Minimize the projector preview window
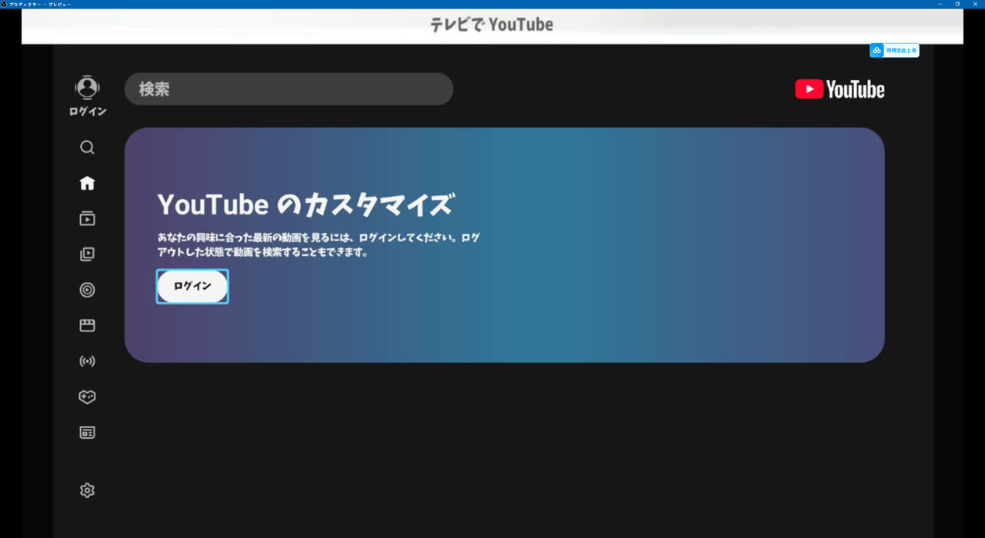Screen dimensions: 985x538 (x=940, y=4)
